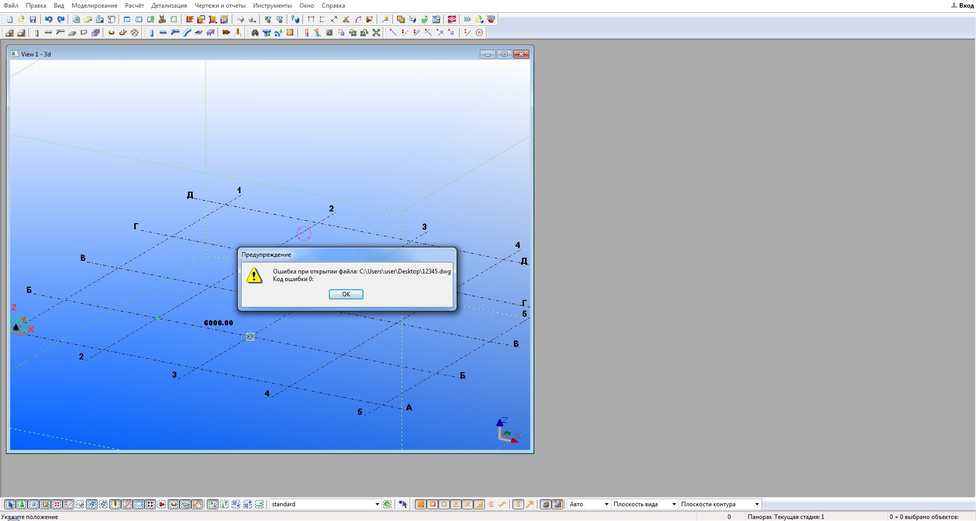The width and height of the screenshot is (976, 521).
Task: Expand the 'standard' selection filter dropdown
Action: tap(377, 505)
